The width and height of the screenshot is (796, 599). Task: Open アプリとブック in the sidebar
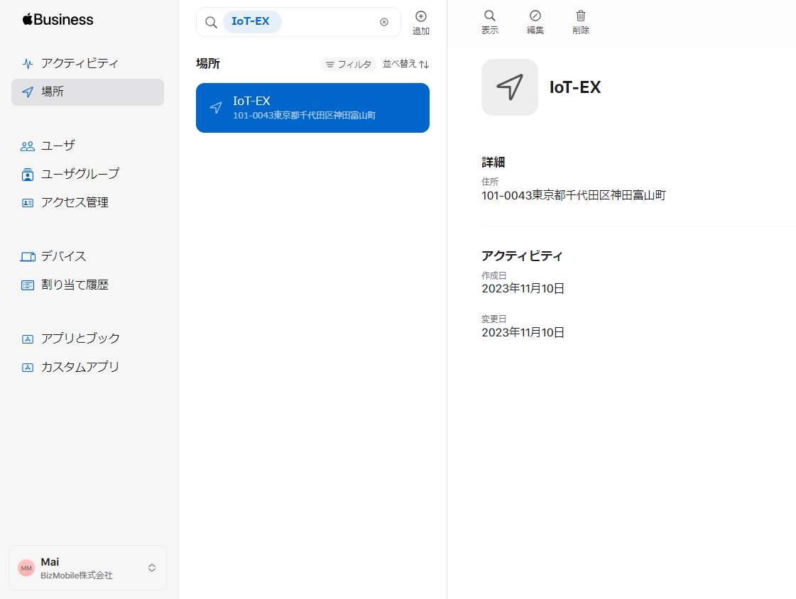80,339
